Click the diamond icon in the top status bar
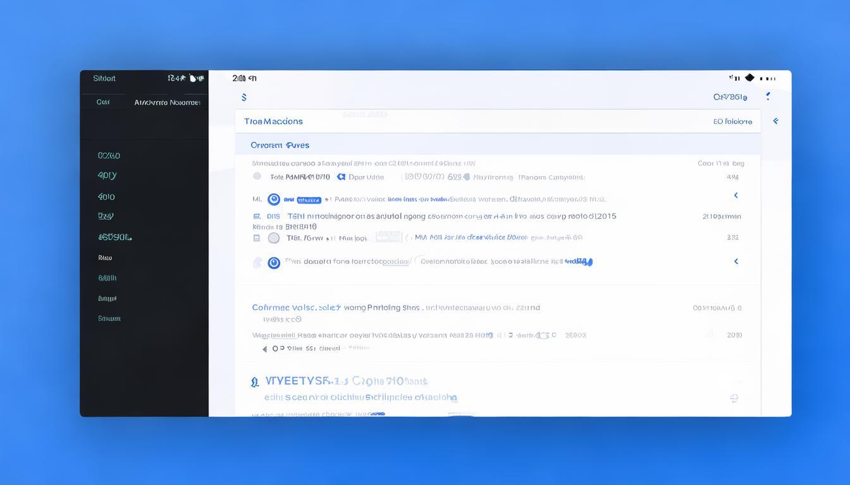850x485 pixels. 749,78
